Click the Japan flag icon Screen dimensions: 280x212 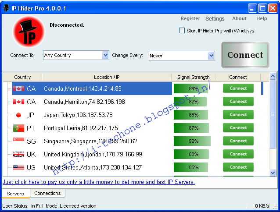tap(18, 115)
